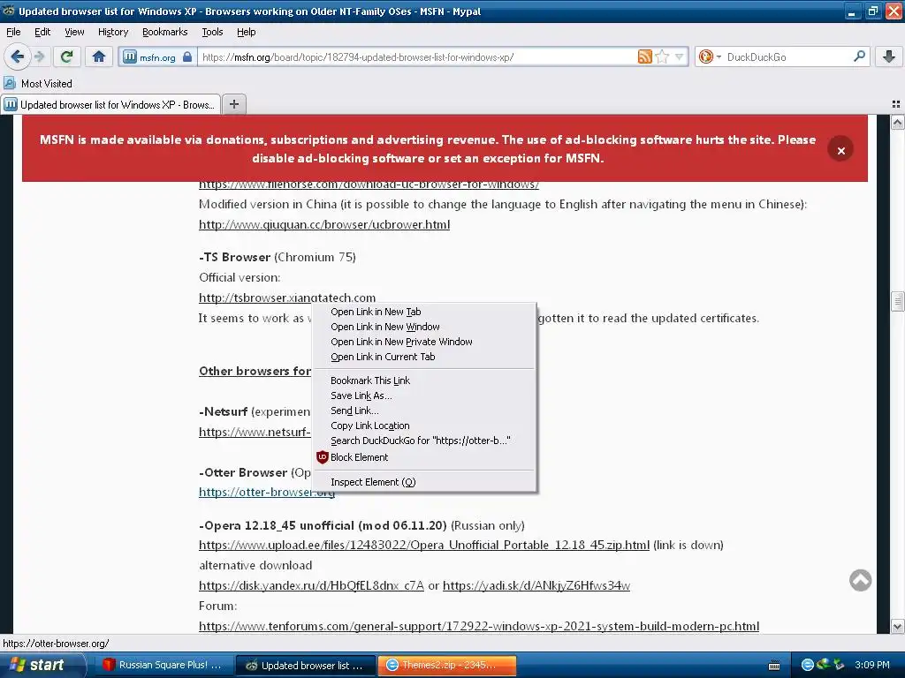Click the DuckDuckGo search field
Screen dimensions: 905x678
787,57
